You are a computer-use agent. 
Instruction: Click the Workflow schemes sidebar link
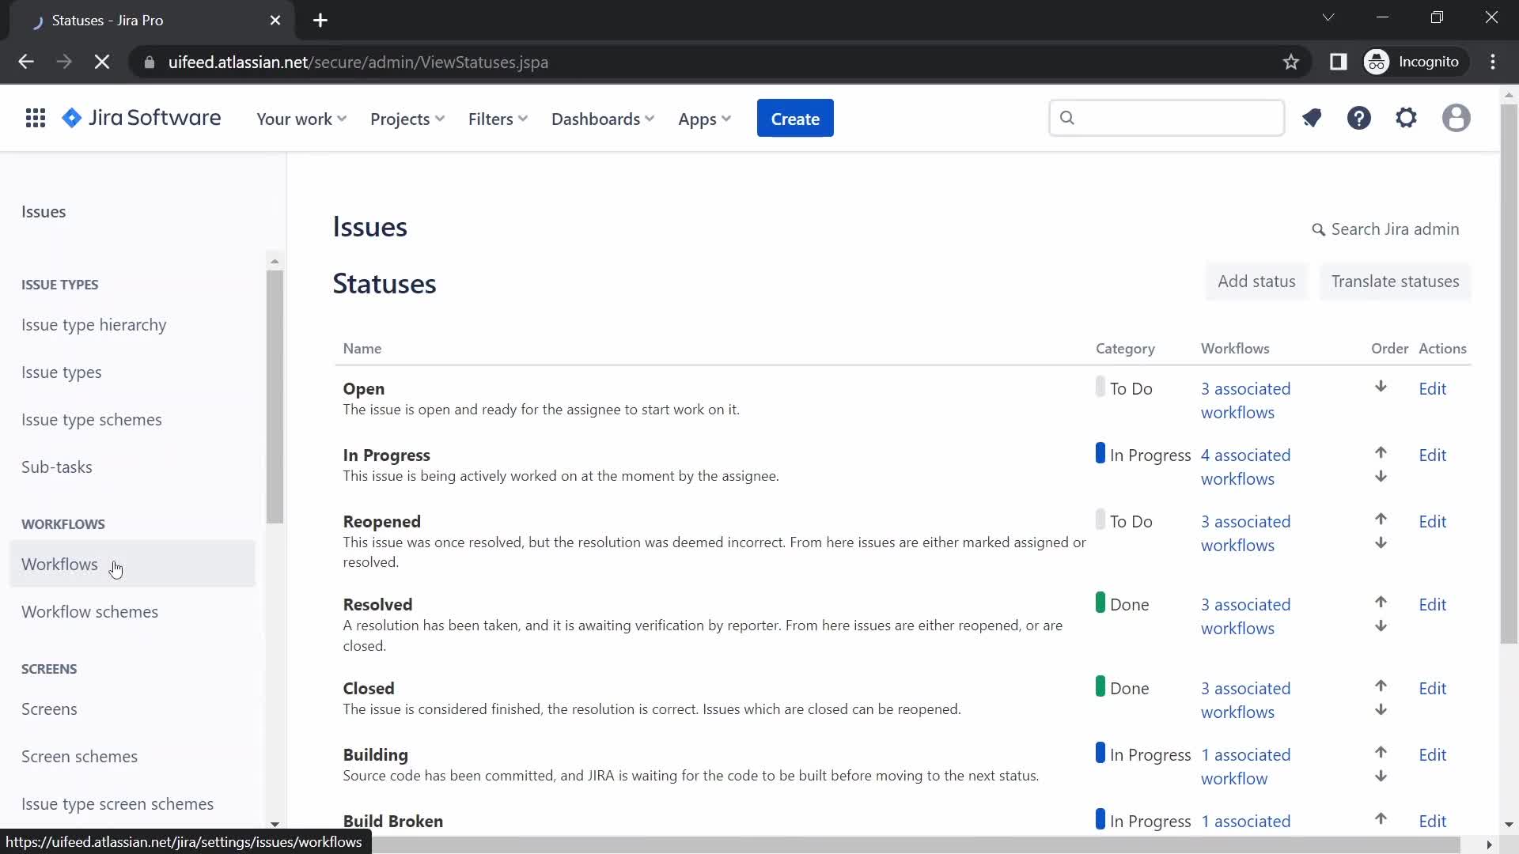pyautogui.click(x=89, y=611)
